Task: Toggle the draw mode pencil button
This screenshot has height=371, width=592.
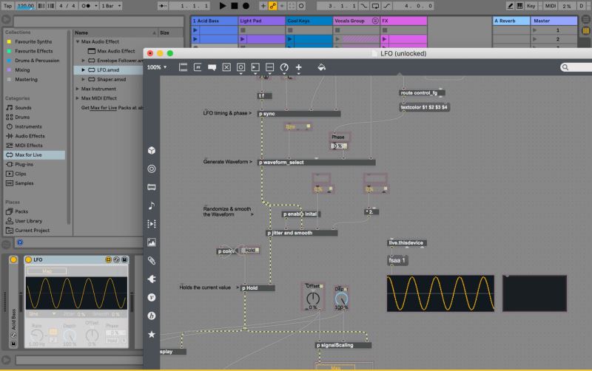Action: tap(510, 6)
